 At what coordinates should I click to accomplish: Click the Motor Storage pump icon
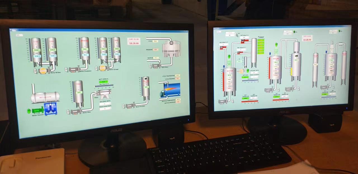coord(103,68)
